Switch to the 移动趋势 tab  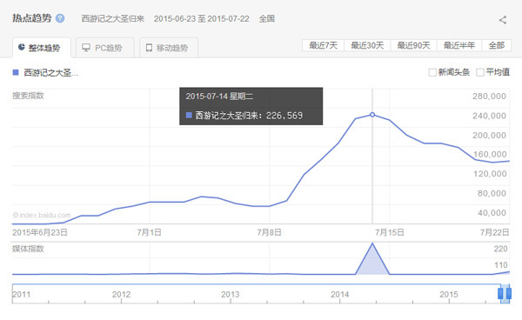click(x=169, y=48)
